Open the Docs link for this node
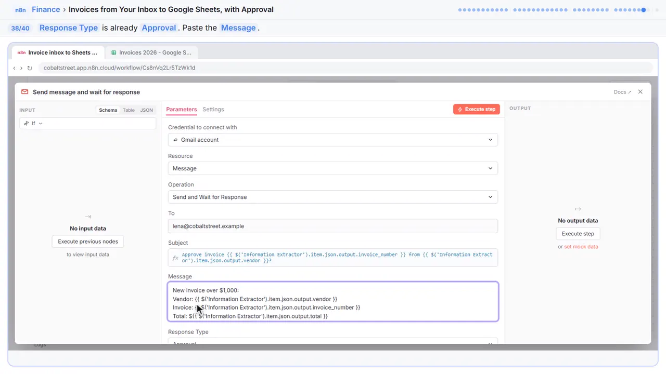Screen dimensions: 666x374 pyautogui.click(x=622, y=92)
